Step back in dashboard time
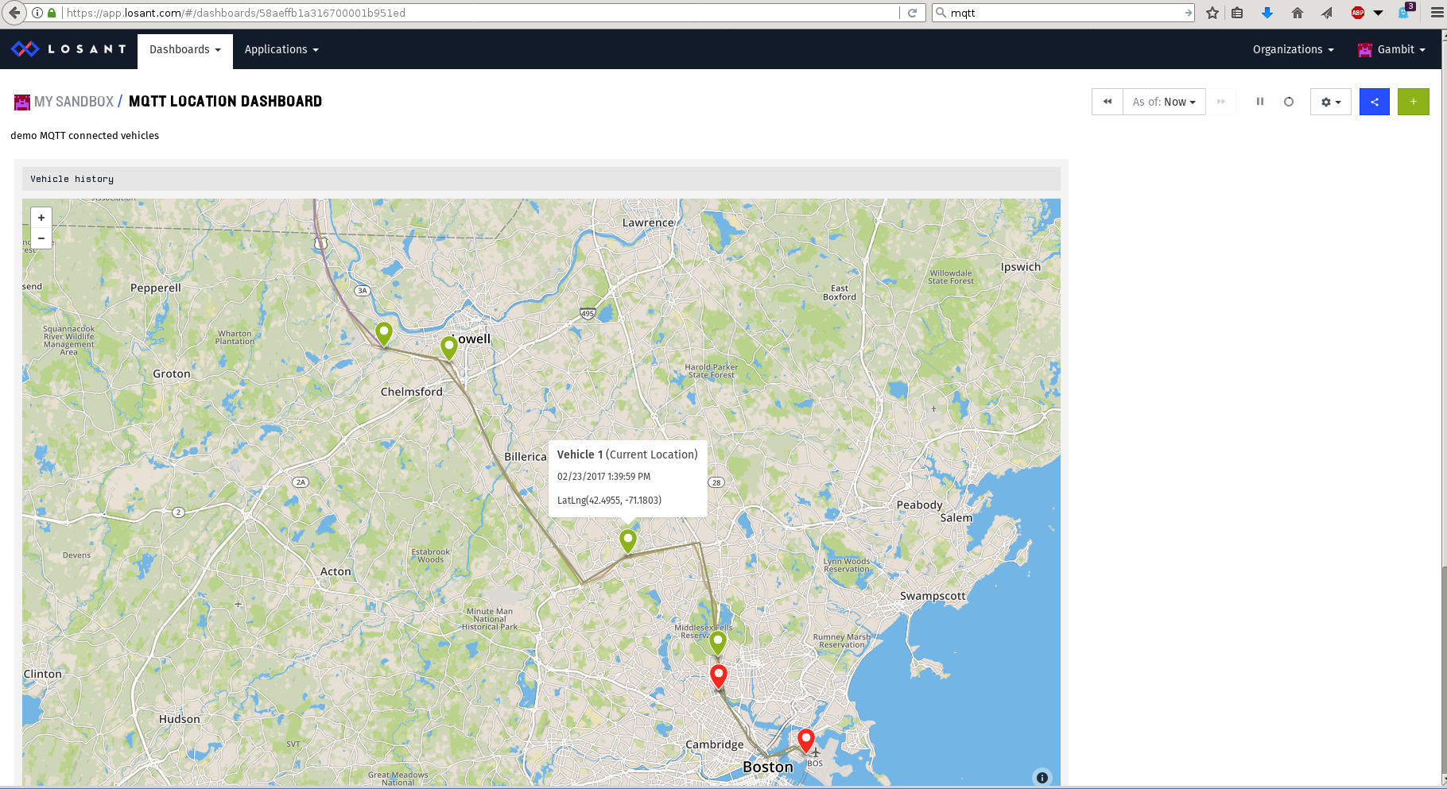The height and width of the screenshot is (789, 1447). (x=1107, y=102)
